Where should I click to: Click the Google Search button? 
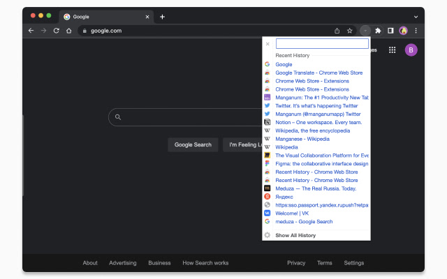click(x=193, y=144)
